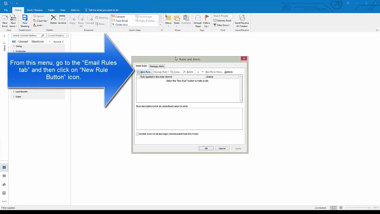The height and width of the screenshot is (214, 380).
Task: Switch to Normal view status icon
Action: point(334,208)
